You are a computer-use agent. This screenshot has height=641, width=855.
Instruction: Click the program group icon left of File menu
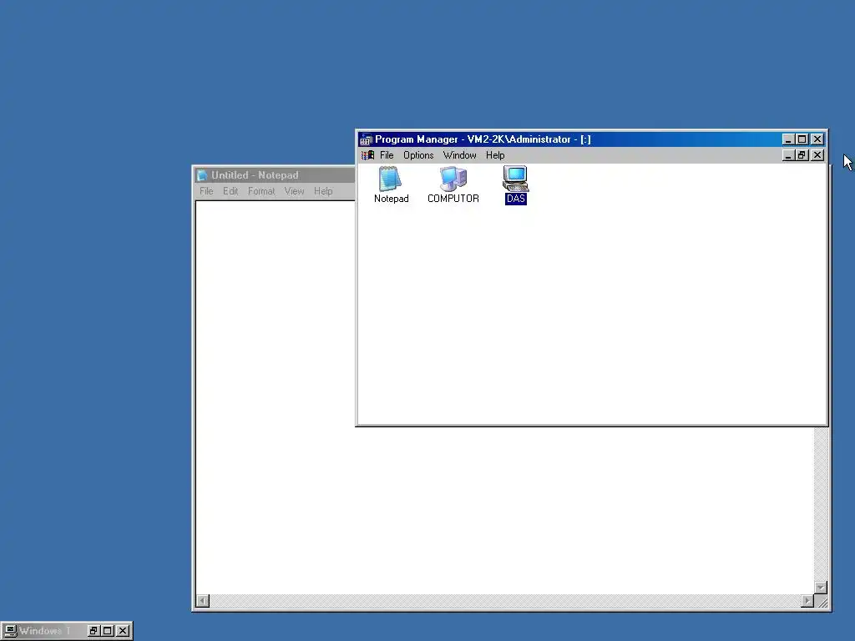(367, 155)
